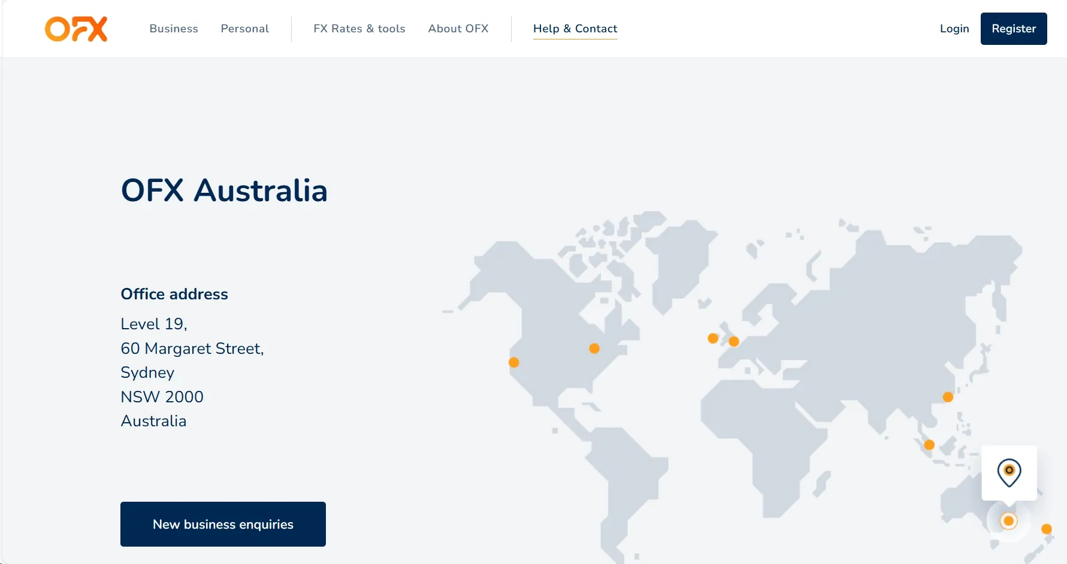Click the New business enquiries button
This screenshot has height=564, width=1067.
(x=223, y=524)
